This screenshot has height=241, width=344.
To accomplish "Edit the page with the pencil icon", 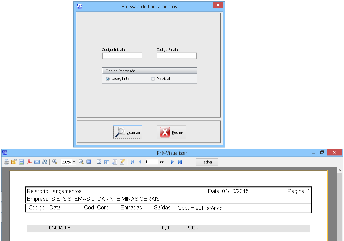I will tap(122, 162).
